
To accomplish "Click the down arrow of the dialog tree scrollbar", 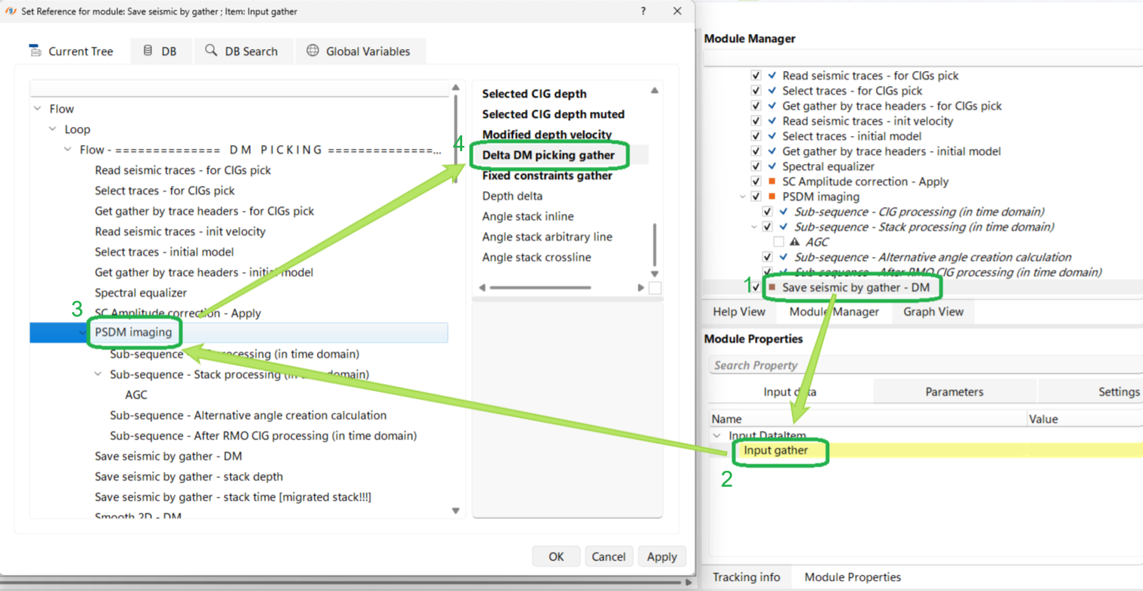I will pyautogui.click(x=455, y=511).
